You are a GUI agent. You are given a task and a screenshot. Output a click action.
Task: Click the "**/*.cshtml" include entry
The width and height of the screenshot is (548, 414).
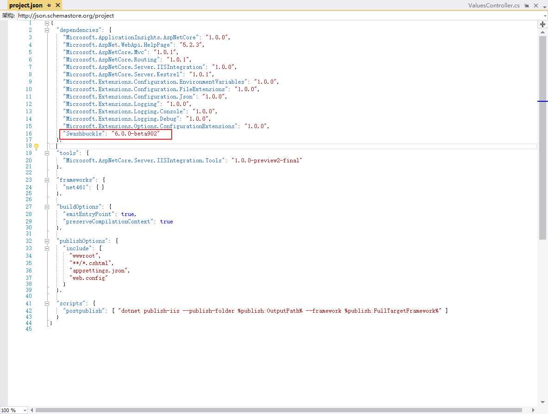coord(91,263)
